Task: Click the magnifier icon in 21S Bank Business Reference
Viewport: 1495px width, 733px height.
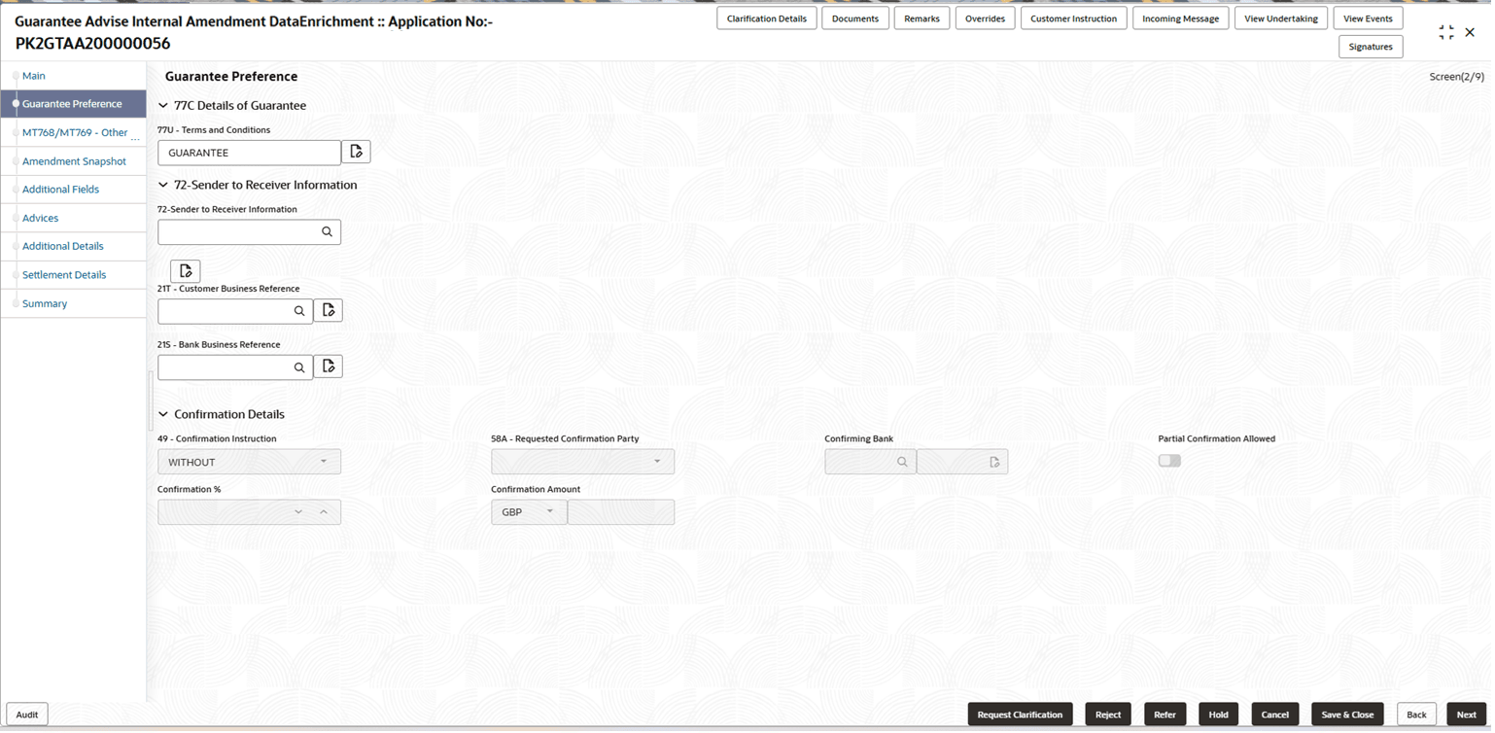Action: point(299,366)
